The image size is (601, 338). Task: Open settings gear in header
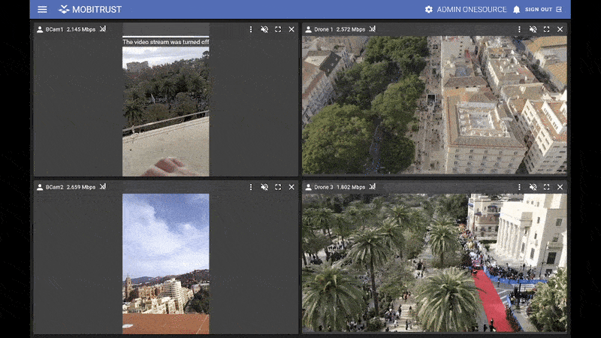tap(429, 10)
